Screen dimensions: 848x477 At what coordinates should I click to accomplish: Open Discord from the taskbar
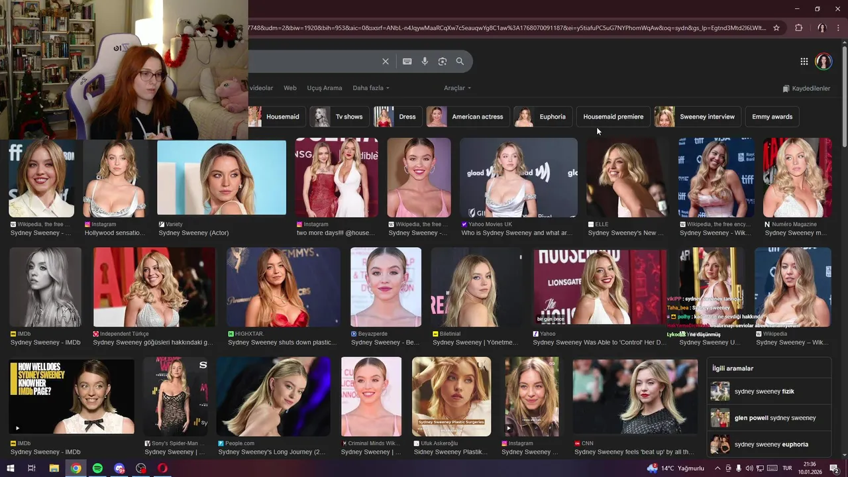119,468
